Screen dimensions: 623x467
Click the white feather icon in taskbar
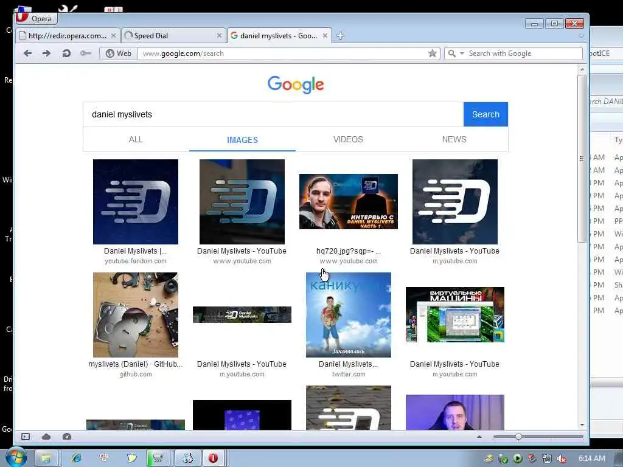(x=132, y=458)
